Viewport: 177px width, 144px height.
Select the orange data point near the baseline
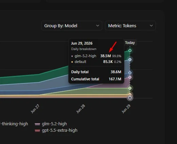[130, 94]
